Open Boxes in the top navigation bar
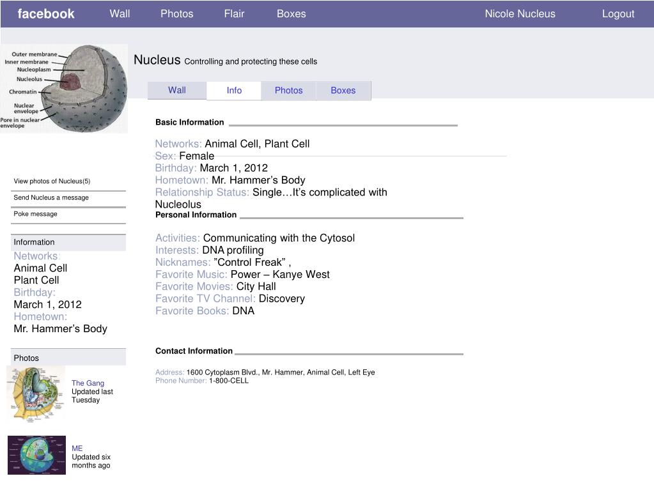Image resolution: width=654 pixels, height=490 pixels. tap(291, 14)
